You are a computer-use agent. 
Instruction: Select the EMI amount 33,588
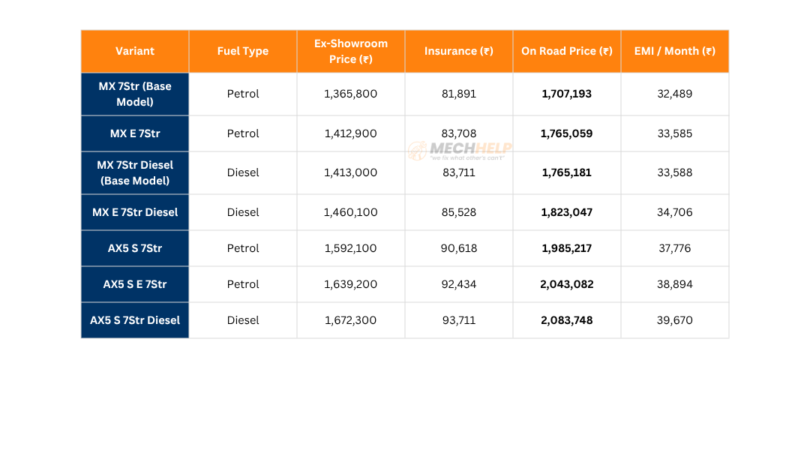pyautogui.click(x=675, y=172)
